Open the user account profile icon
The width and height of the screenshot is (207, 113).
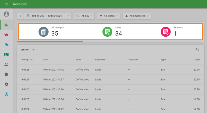6,14
